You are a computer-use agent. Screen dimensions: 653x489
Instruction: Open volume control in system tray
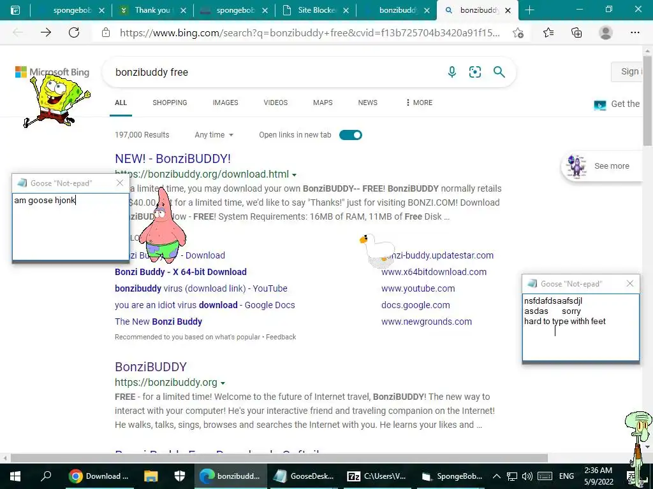point(527,476)
